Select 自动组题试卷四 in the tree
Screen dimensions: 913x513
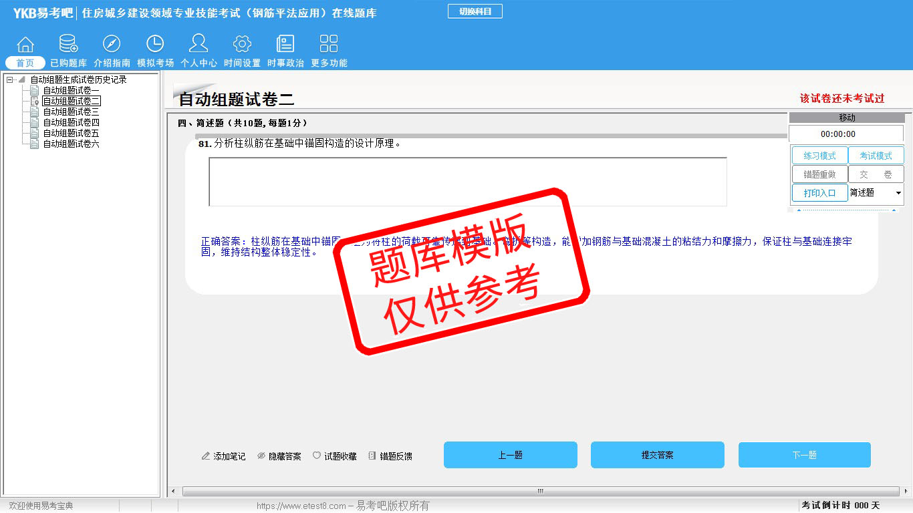click(71, 122)
